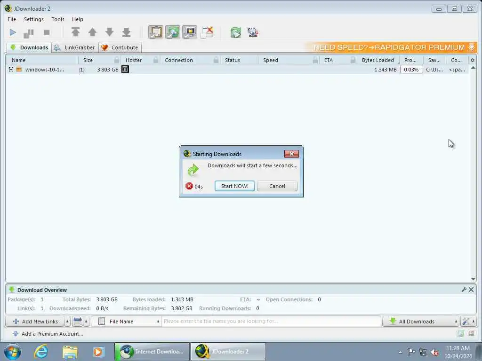Click the clear list toolbar icon
This screenshot has width=482, height=361.
pyautogui.click(x=78, y=322)
